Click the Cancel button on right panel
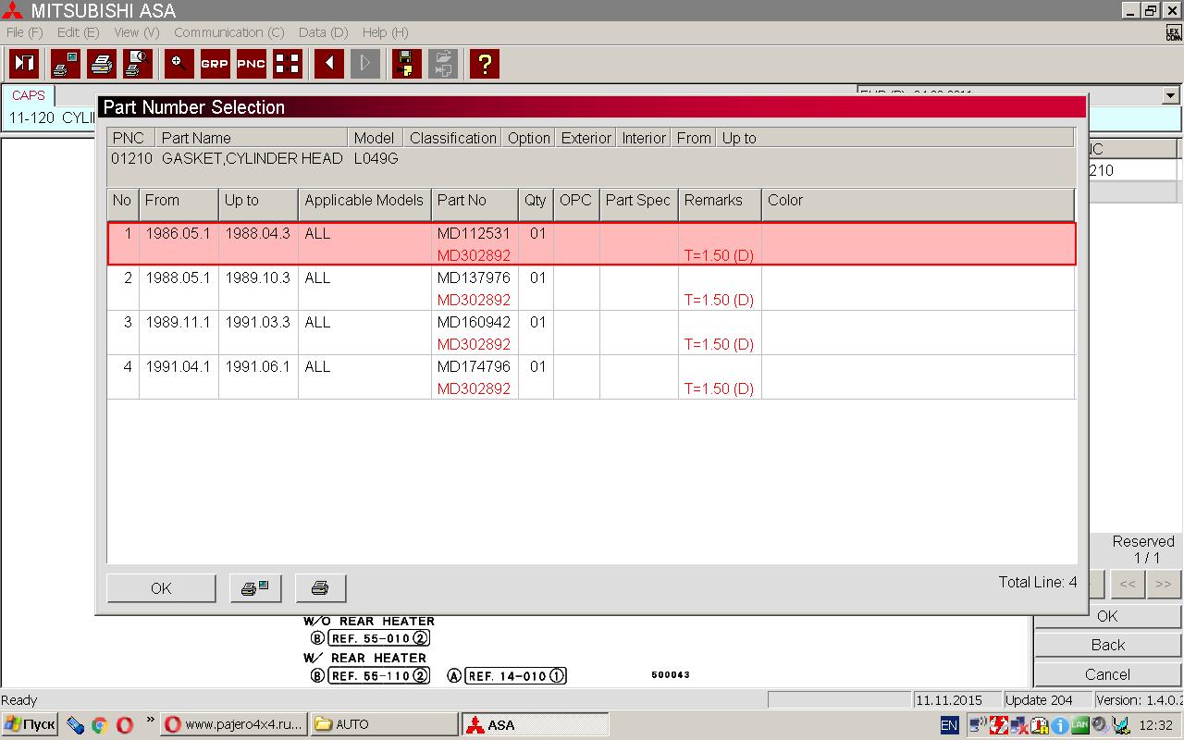This screenshot has width=1184, height=740. (x=1107, y=674)
